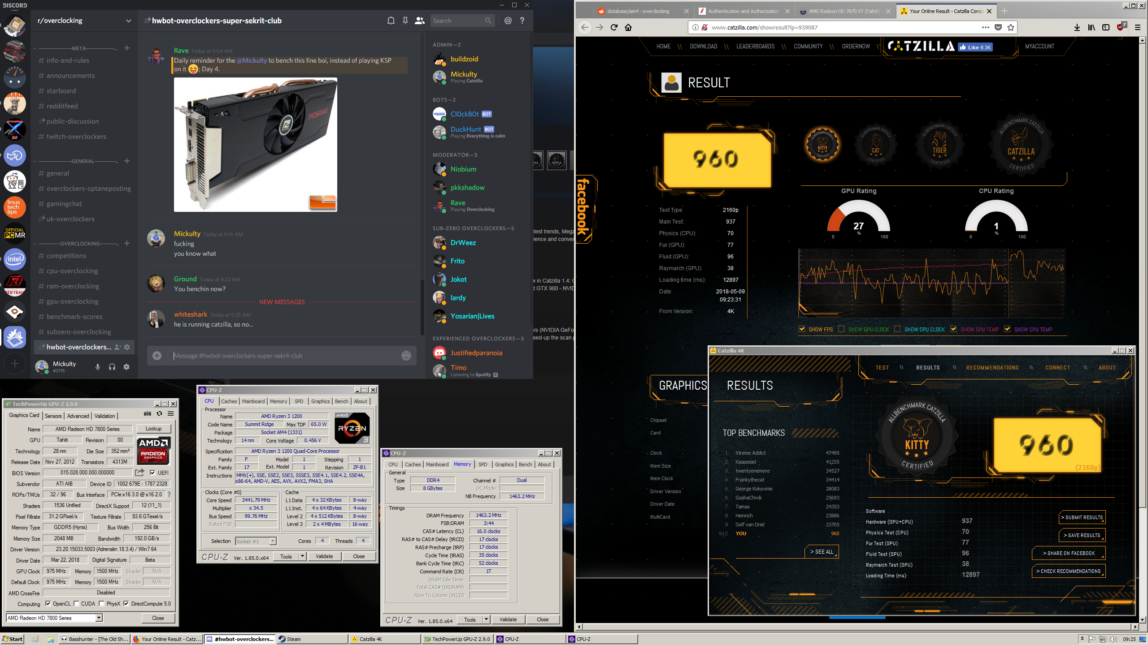The height and width of the screenshot is (645, 1148).
Task: Open Firefox downloads arrow icon
Action: (1077, 27)
